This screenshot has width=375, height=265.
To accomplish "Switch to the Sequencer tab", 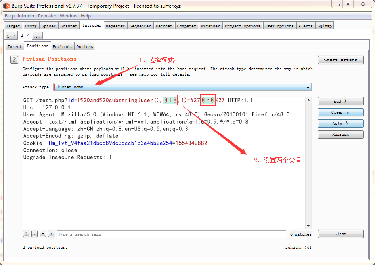I will [x=140, y=26].
